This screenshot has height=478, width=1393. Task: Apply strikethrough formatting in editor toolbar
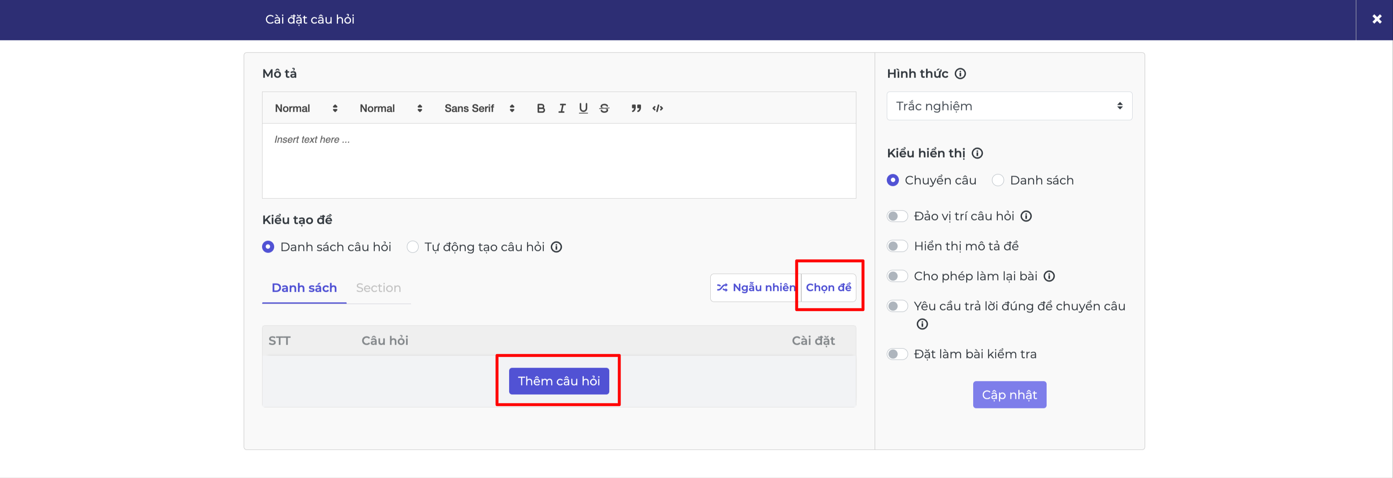point(604,109)
